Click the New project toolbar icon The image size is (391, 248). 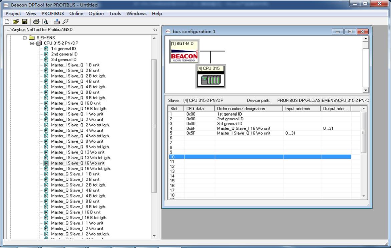7,21
